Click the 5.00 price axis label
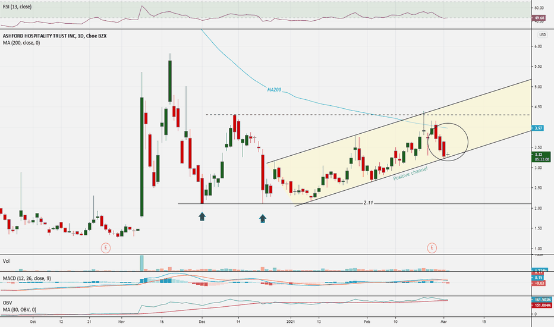The height and width of the screenshot is (327, 554). (x=539, y=87)
